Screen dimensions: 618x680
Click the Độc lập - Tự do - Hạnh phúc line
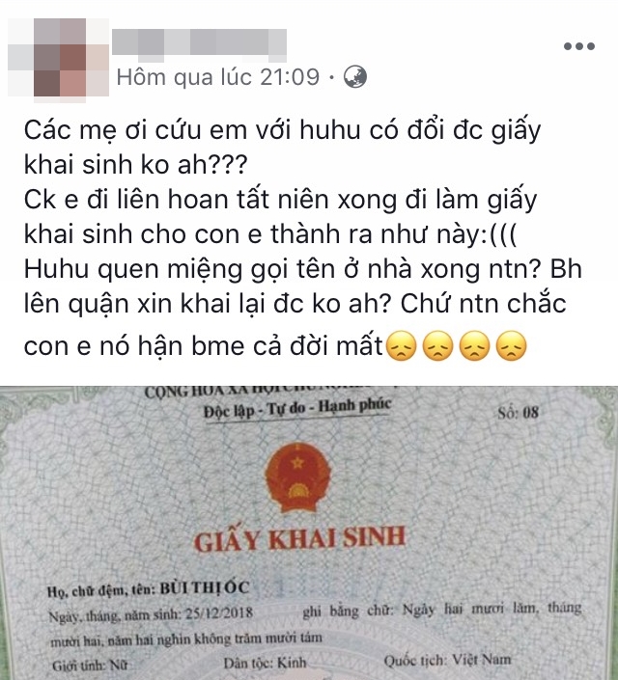click(297, 408)
